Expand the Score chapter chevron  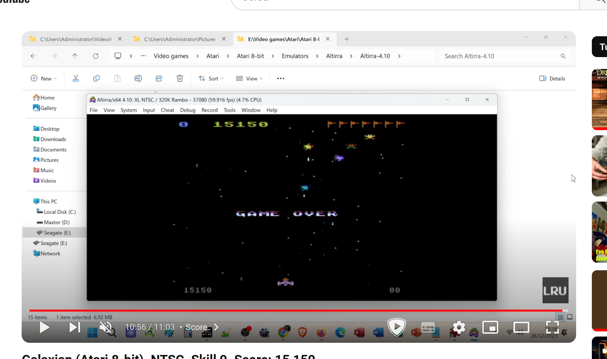(216, 327)
